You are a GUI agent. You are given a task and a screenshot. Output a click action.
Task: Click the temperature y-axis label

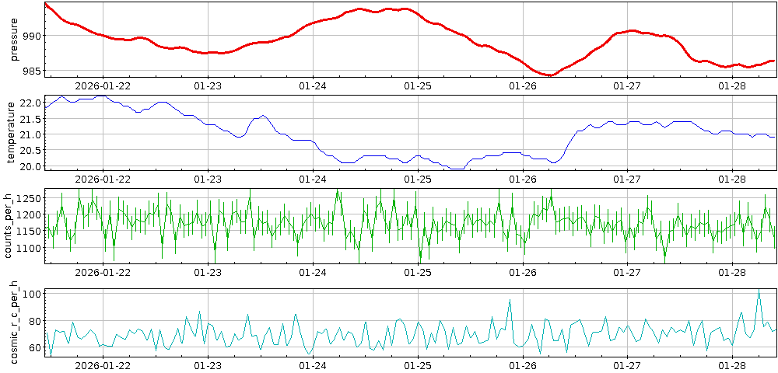[x=11, y=133]
